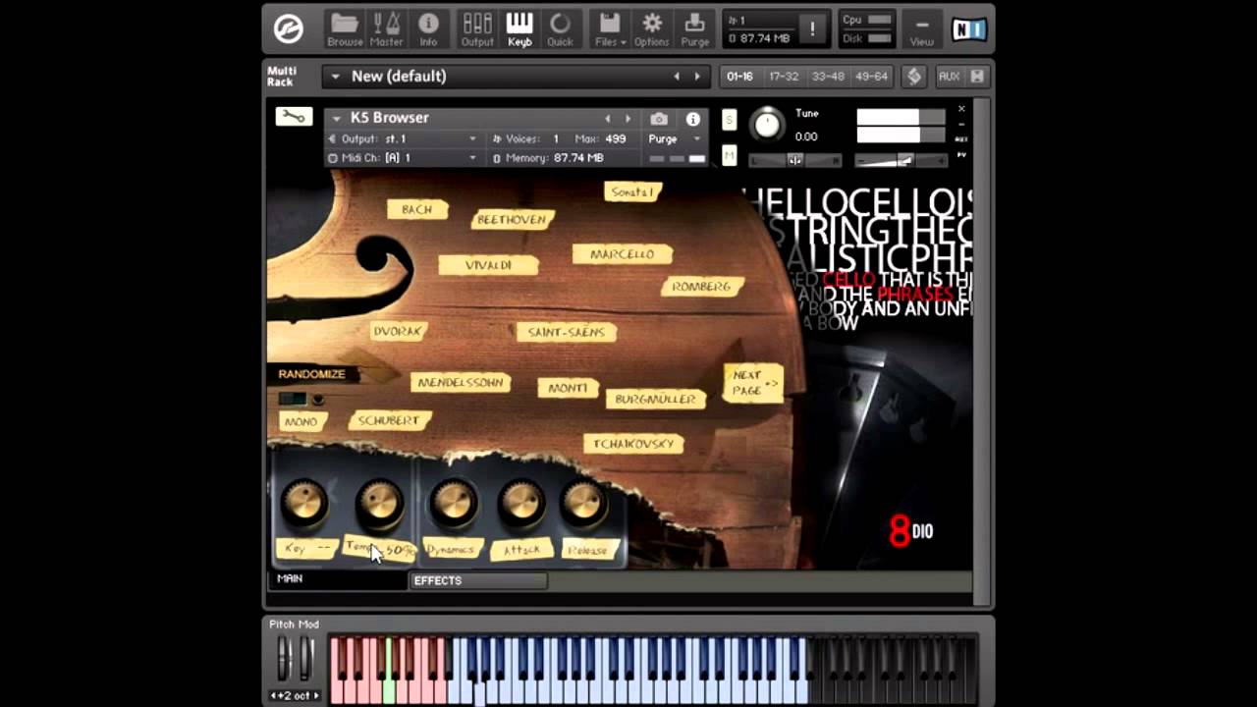Select the VIVALDI phrase label
The height and width of the screenshot is (707, 1257).
pos(488,265)
